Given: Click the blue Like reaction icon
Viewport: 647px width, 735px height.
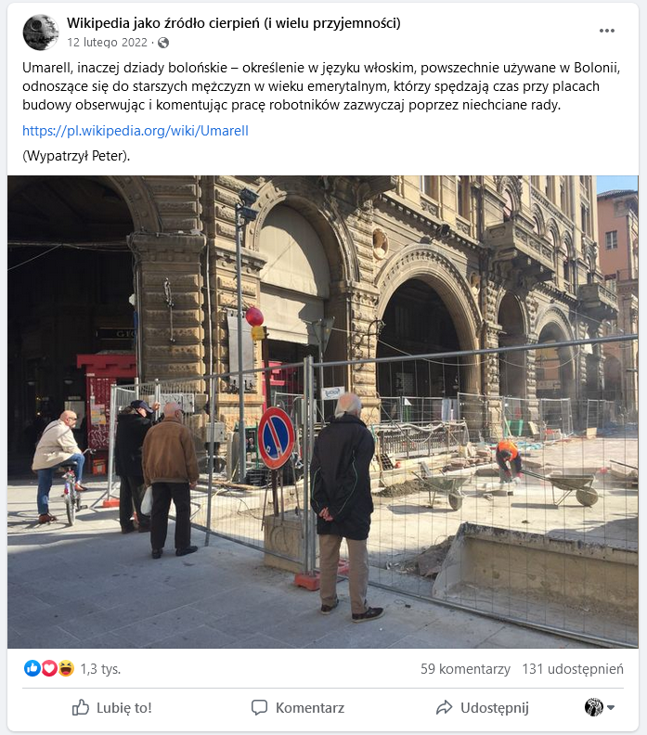Looking at the screenshot, I should point(32,668).
